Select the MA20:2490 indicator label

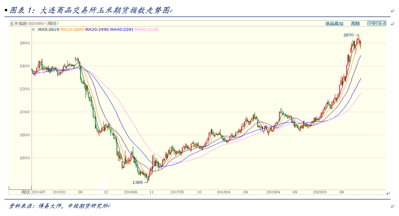point(97,30)
